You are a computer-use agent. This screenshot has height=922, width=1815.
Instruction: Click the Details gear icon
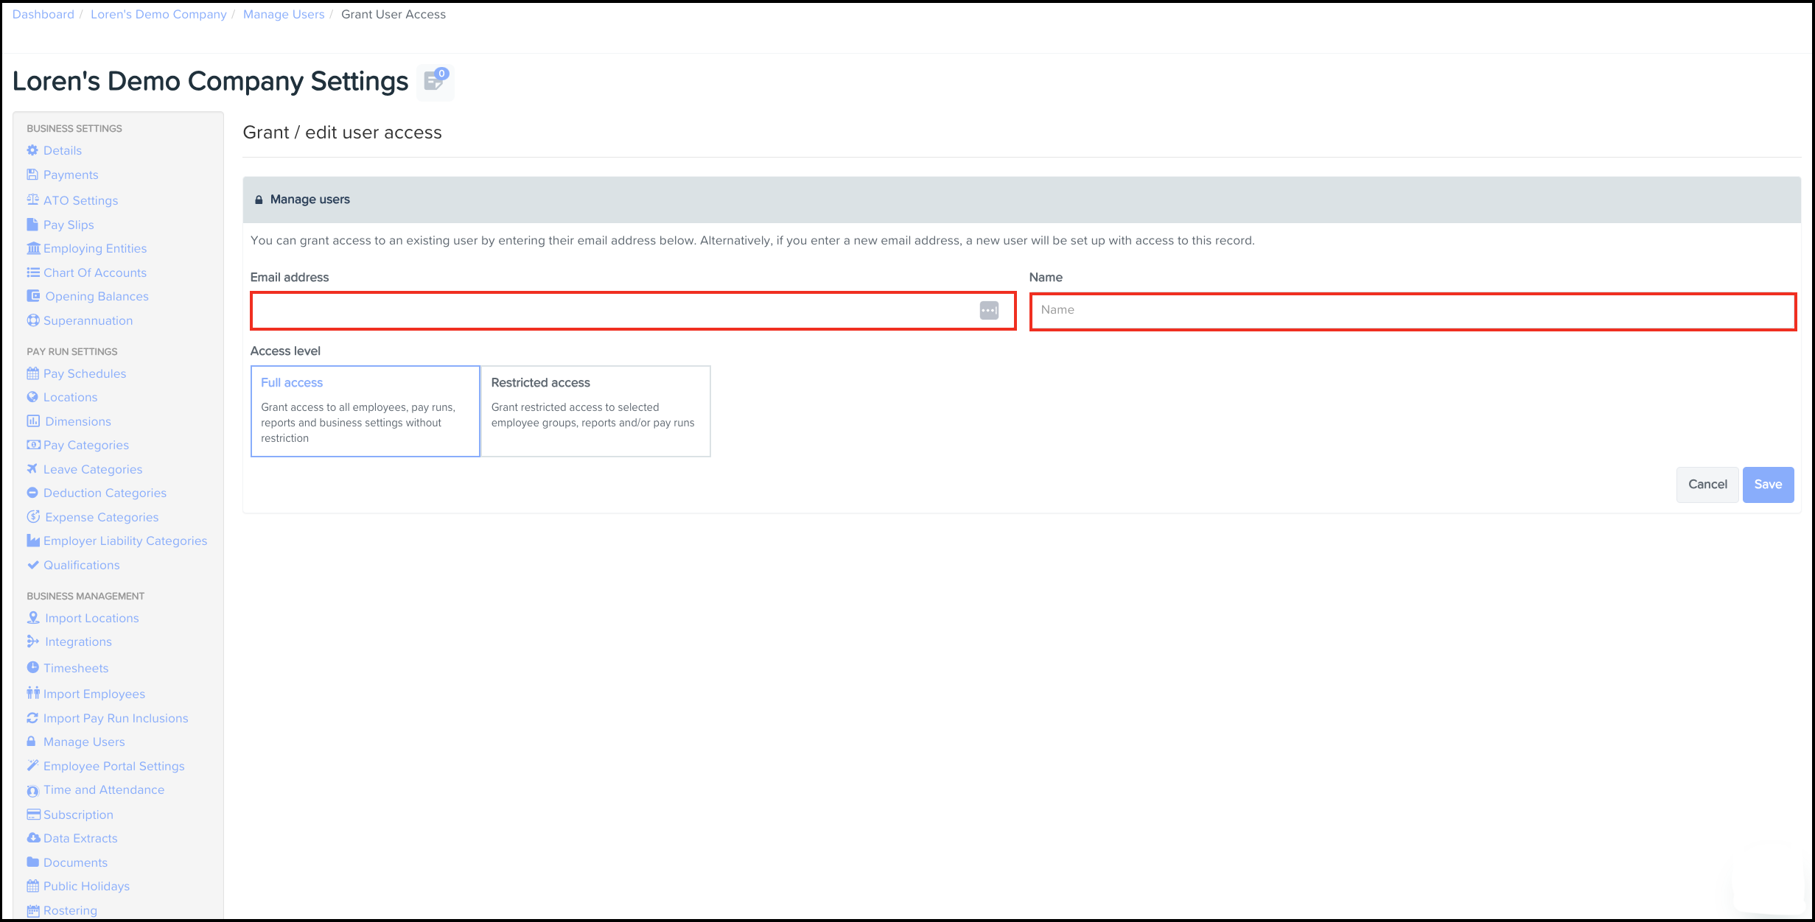[32, 150]
